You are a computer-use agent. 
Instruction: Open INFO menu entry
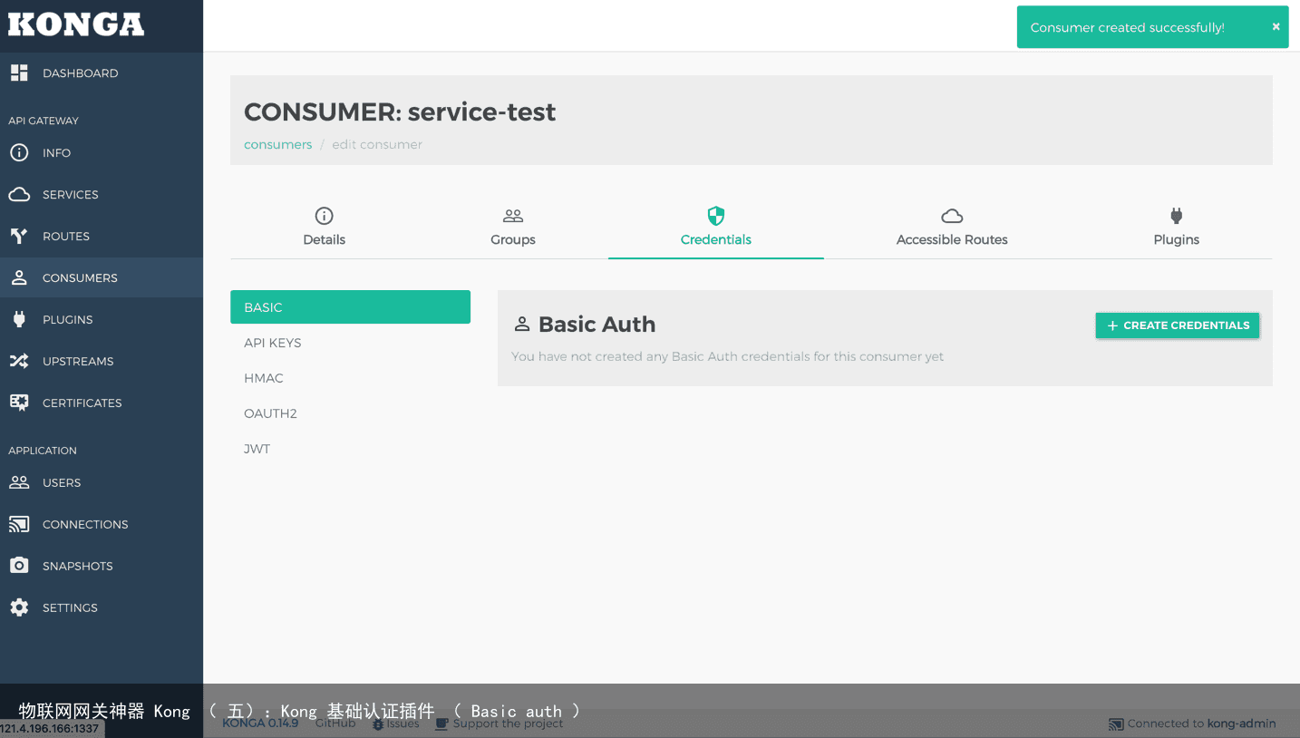(x=102, y=152)
